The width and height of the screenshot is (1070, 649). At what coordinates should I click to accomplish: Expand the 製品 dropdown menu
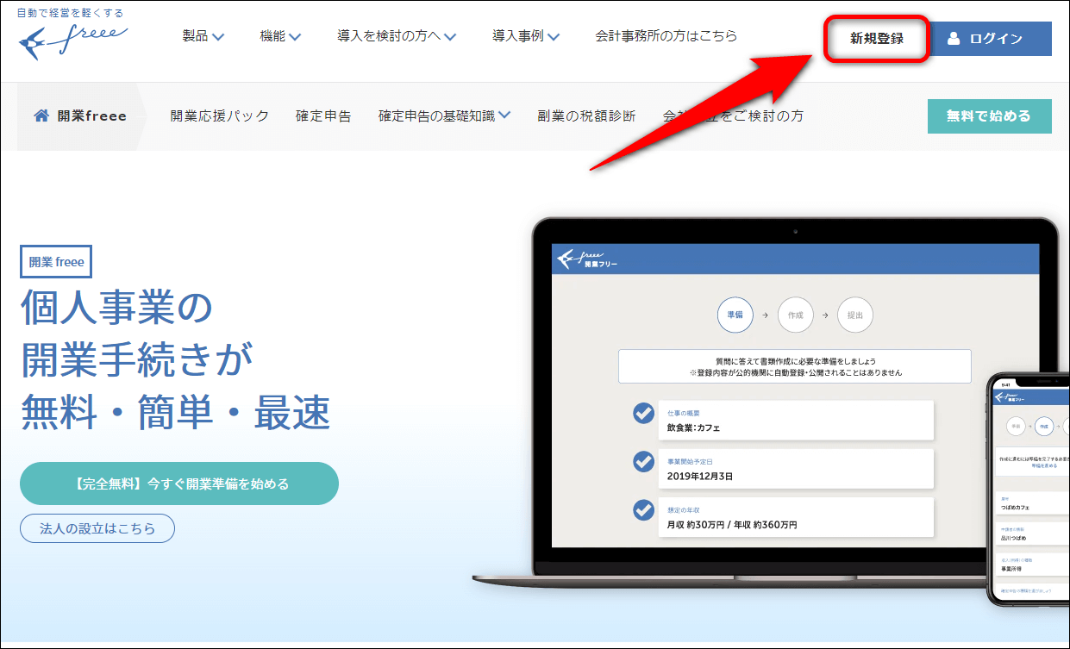point(203,36)
